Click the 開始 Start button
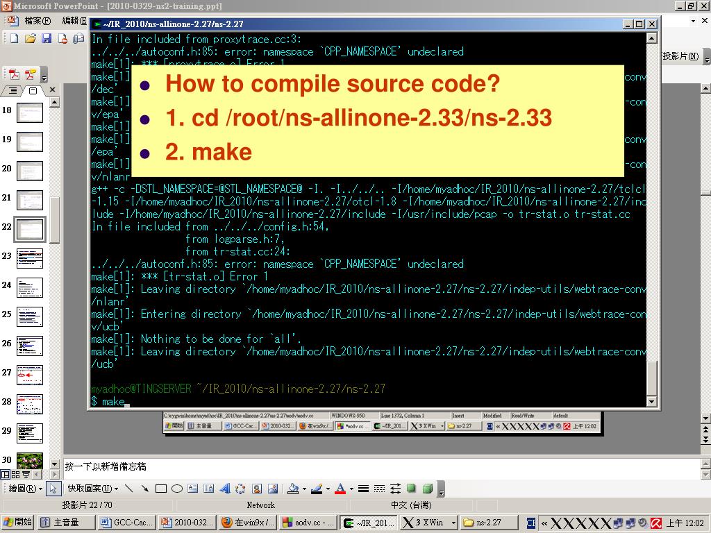 [x=18, y=522]
